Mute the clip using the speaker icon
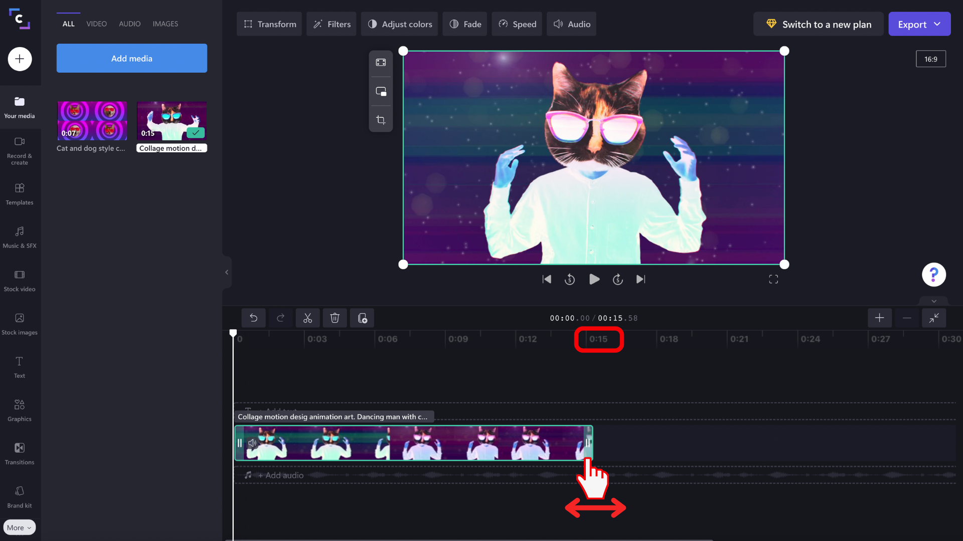 click(x=252, y=443)
